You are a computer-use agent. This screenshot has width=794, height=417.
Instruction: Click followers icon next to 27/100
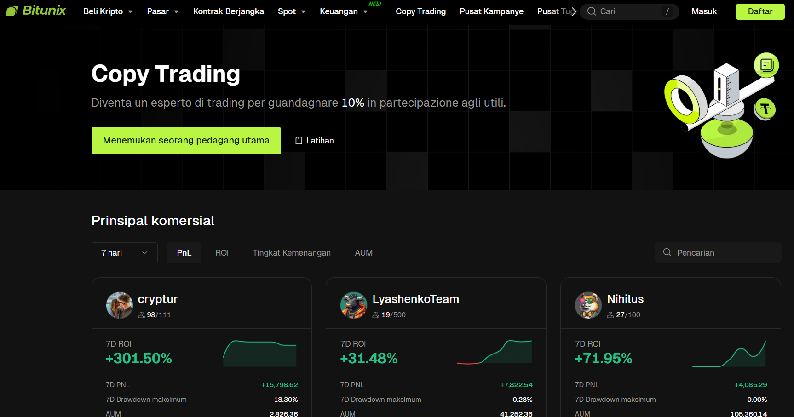pos(610,315)
